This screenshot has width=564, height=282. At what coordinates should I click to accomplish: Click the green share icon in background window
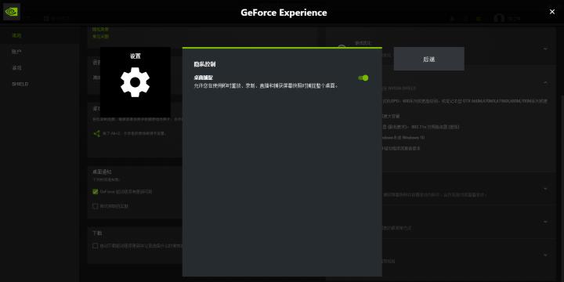pos(96,133)
